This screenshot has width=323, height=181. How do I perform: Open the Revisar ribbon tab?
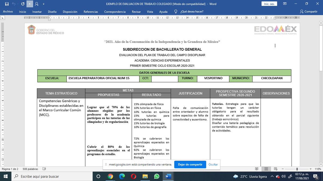coord(136,12)
